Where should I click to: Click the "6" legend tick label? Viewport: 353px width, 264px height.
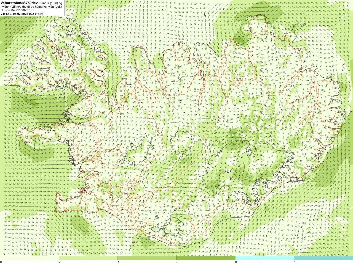click(177, 262)
